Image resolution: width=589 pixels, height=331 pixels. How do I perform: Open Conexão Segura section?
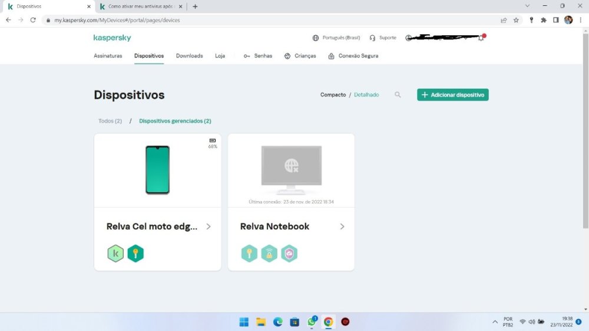click(353, 56)
